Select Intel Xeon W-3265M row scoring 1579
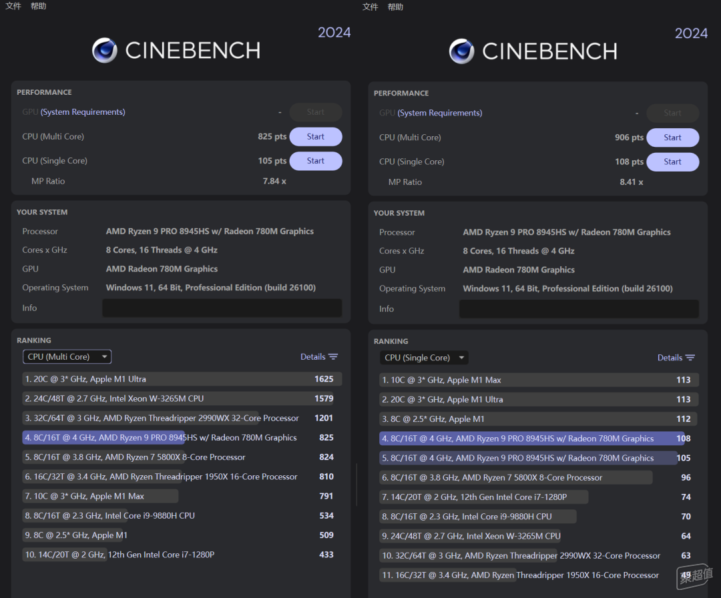 pyautogui.click(x=182, y=398)
